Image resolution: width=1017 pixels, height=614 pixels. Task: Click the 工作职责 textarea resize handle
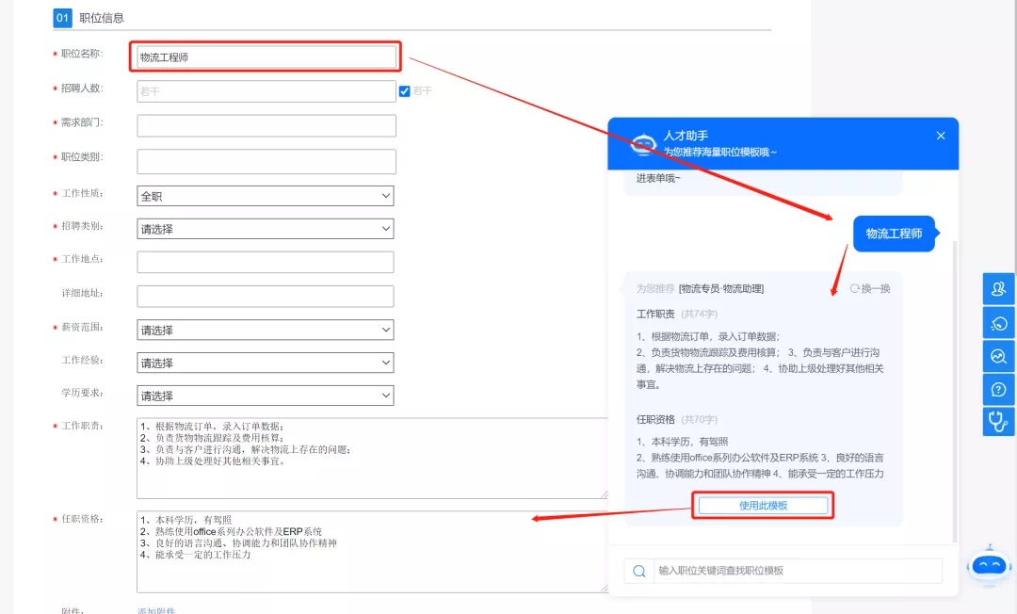[x=604, y=494]
